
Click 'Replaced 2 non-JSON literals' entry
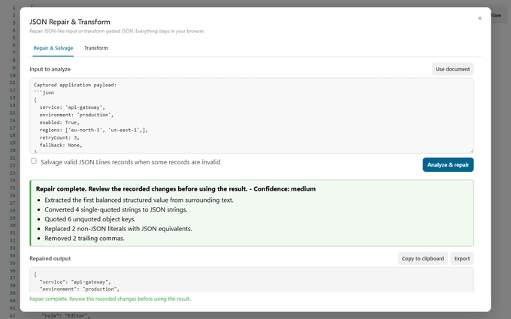click(x=118, y=229)
